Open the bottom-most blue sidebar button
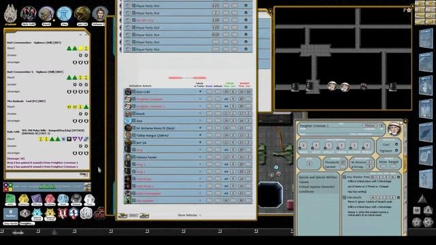The width and height of the screenshot is (436, 245). coord(426,179)
